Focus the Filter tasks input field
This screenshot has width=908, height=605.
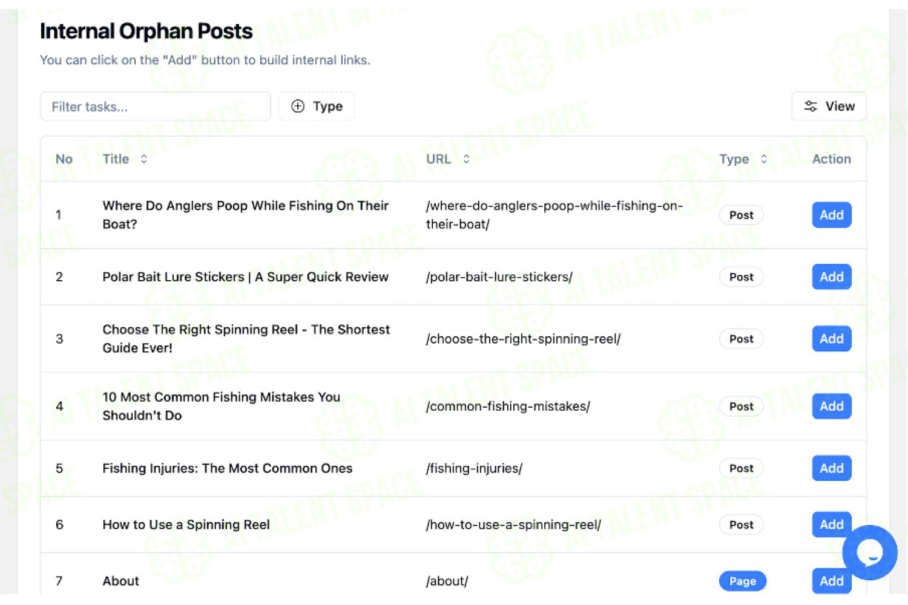pos(156,106)
